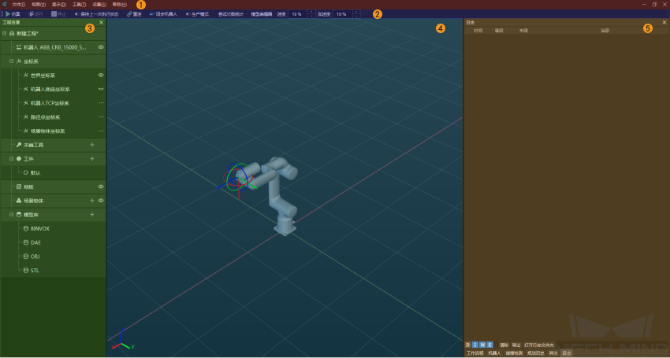Image resolution: width=670 pixels, height=358 pixels.
Task: Toggle the i info log filter
Action: tap(475, 345)
